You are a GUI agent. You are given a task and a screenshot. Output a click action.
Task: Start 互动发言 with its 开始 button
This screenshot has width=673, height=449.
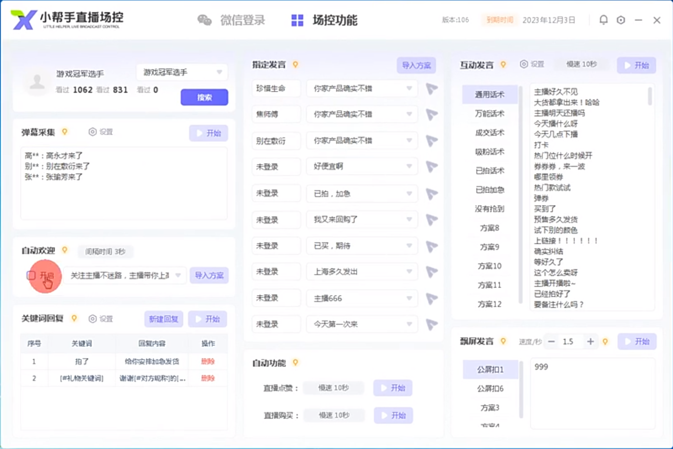(x=637, y=65)
